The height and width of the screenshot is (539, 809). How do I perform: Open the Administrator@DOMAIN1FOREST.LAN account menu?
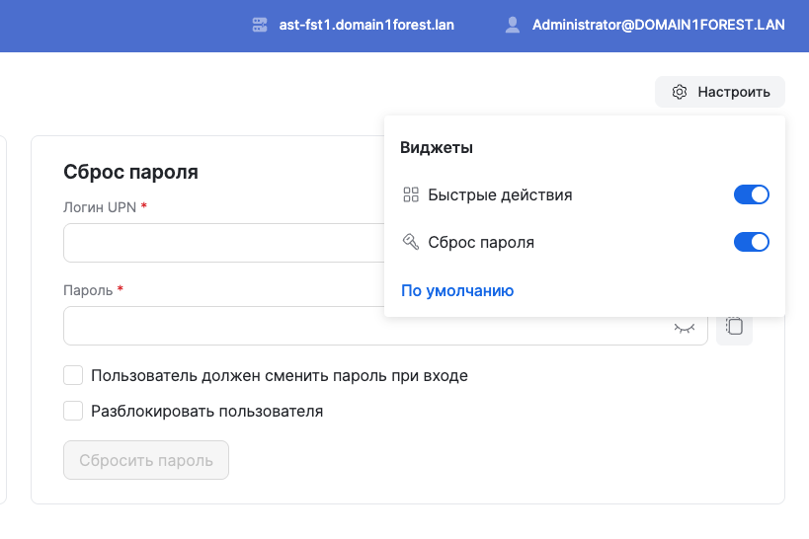click(658, 26)
